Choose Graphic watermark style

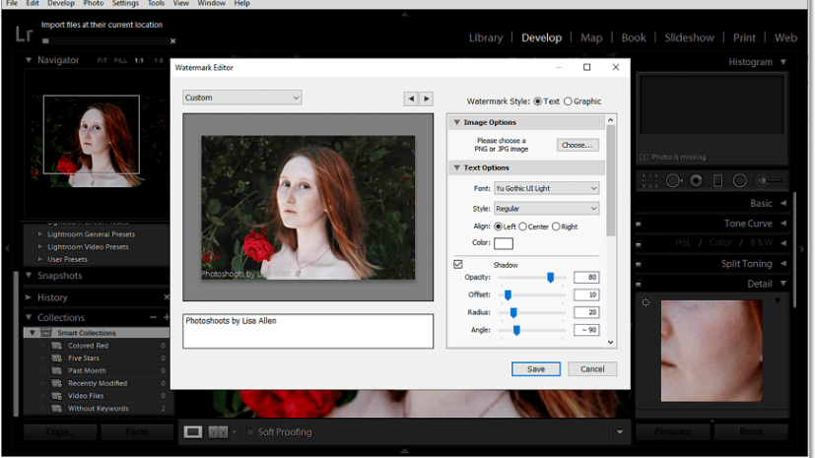click(568, 101)
